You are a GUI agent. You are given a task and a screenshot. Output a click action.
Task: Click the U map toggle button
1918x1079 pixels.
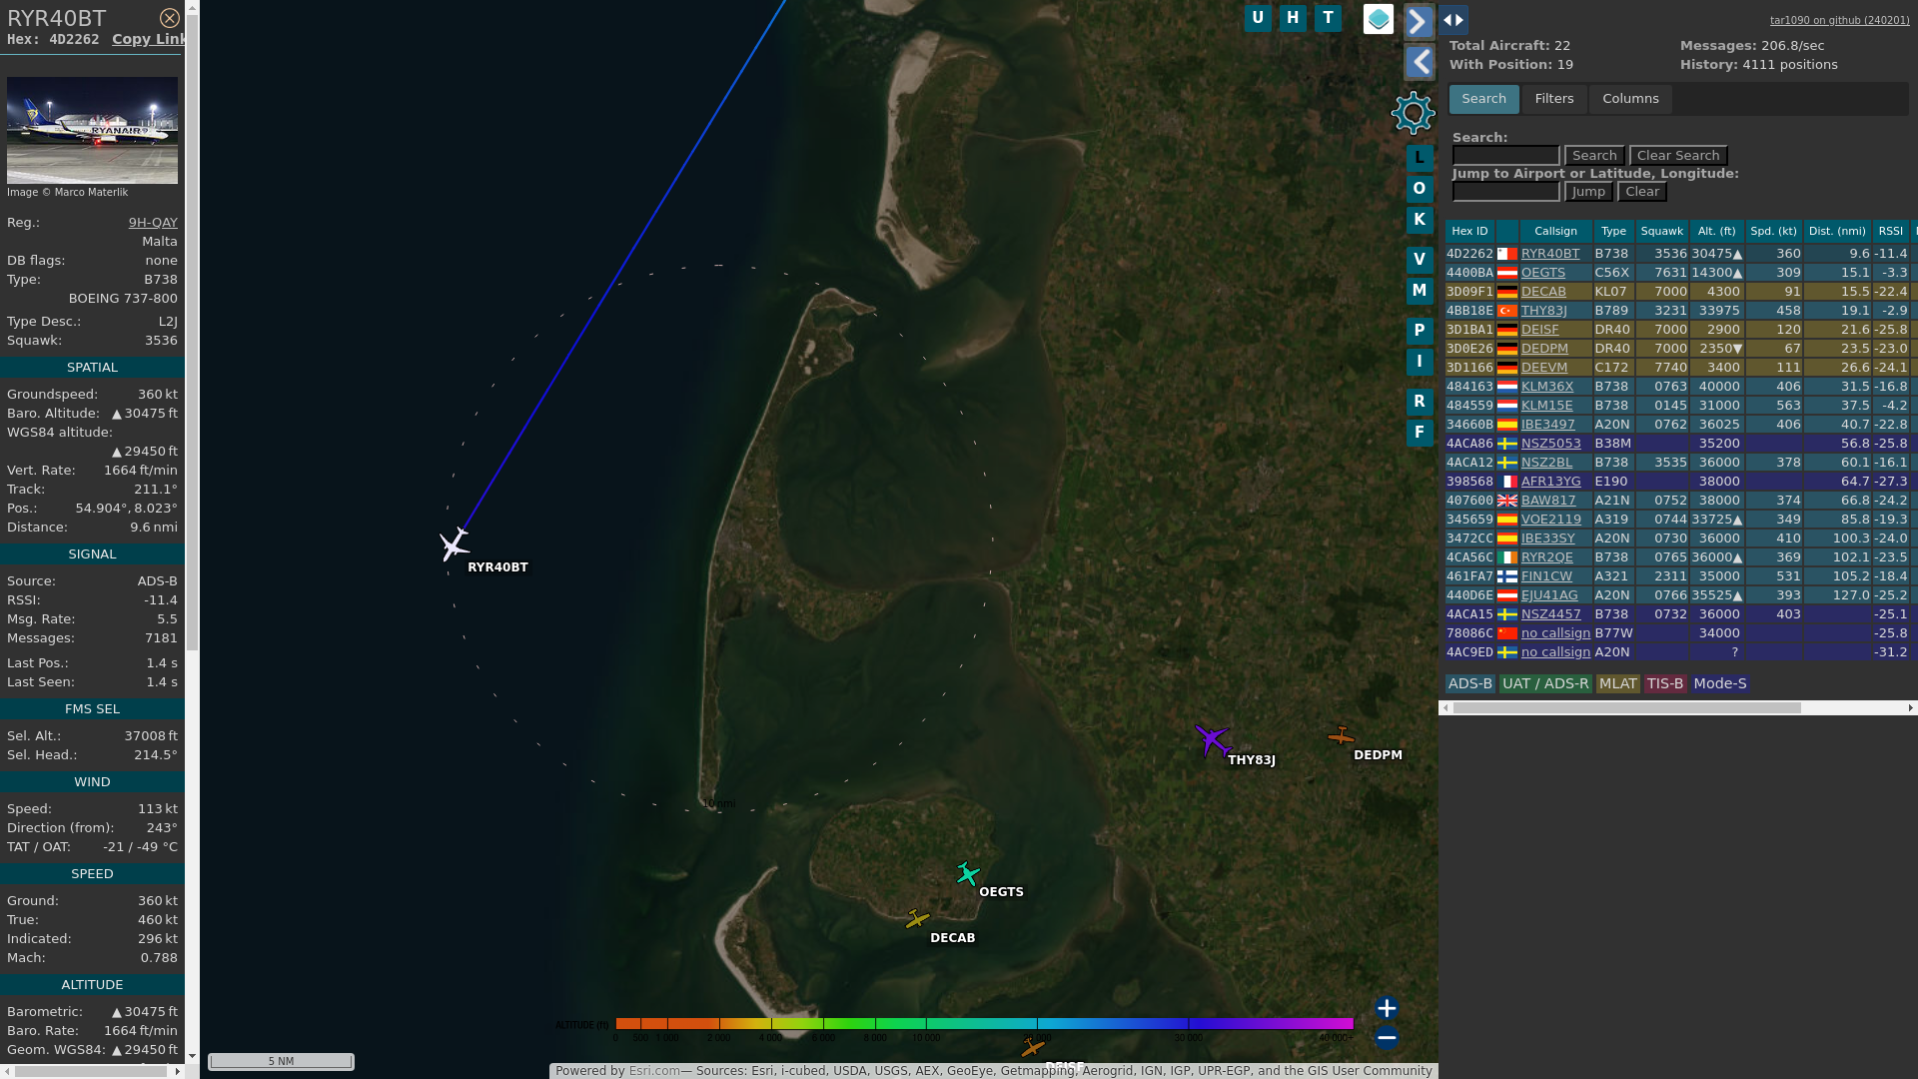click(1258, 18)
